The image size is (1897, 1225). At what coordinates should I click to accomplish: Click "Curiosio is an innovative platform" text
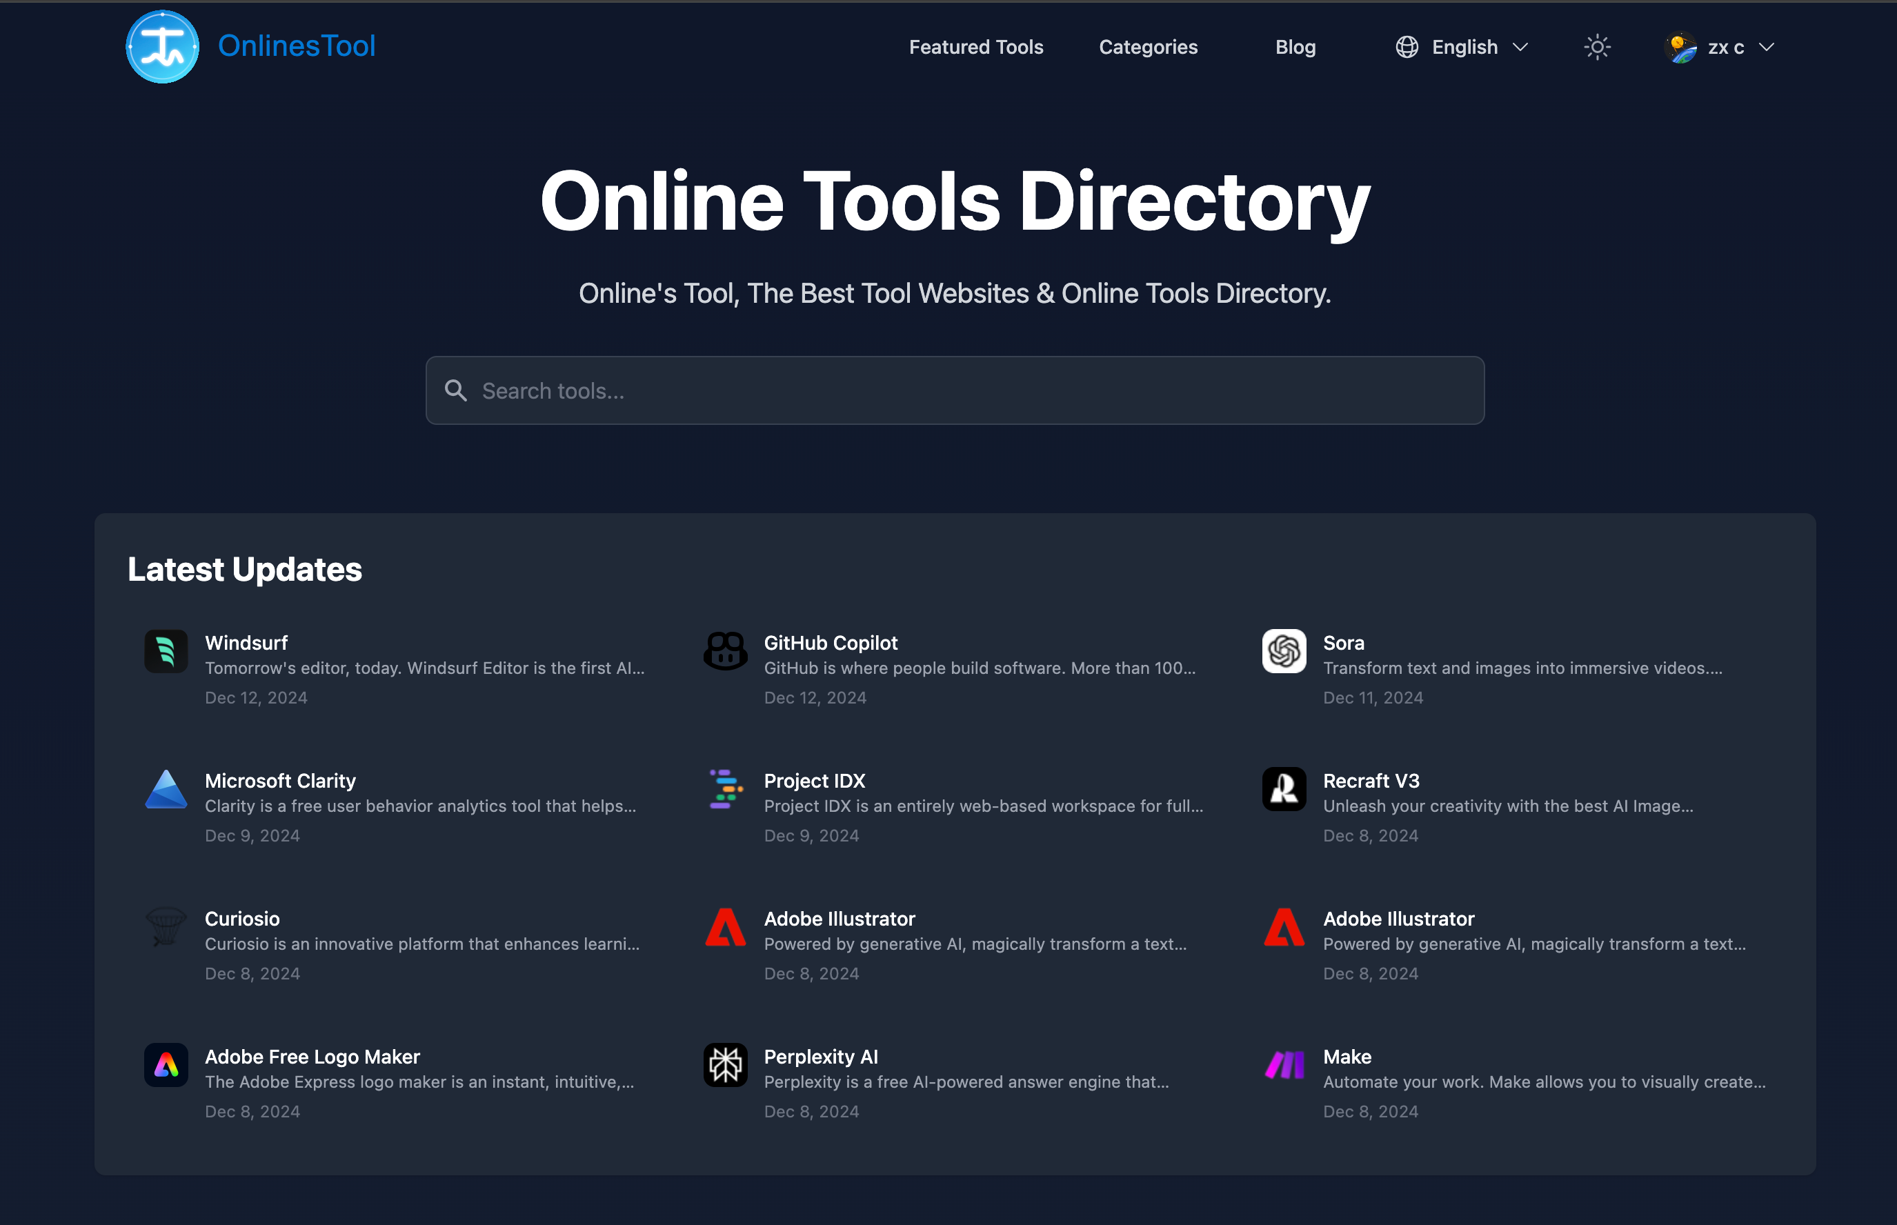click(x=421, y=944)
